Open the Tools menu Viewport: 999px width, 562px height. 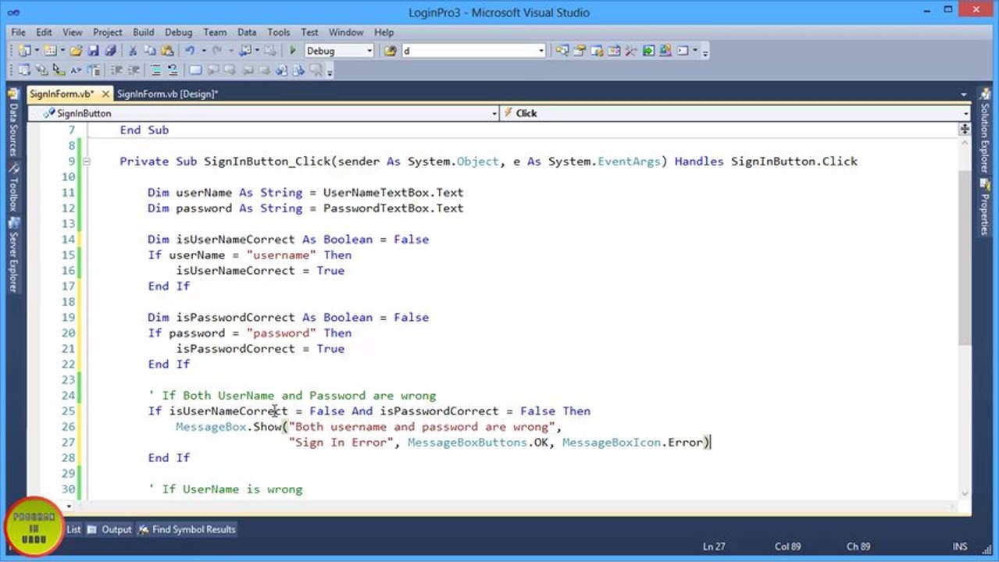(278, 32)
